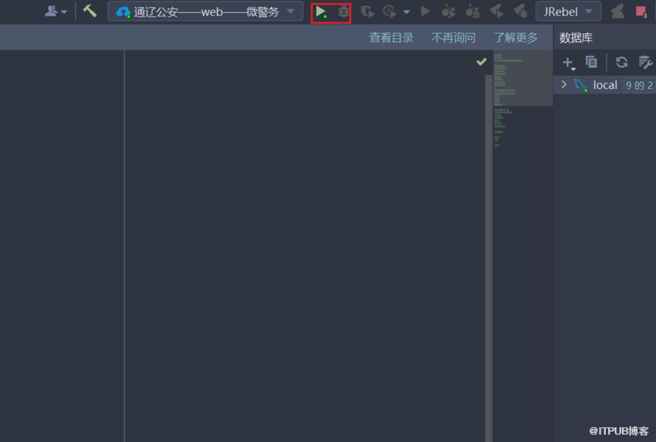Click the Build project hammer icon
656x442 pixels.
coord(89,11)
